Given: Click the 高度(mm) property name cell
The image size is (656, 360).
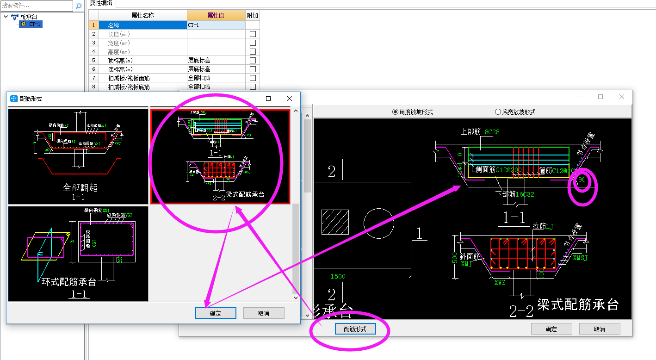Looking at the screenshot, I should point(142,52).
